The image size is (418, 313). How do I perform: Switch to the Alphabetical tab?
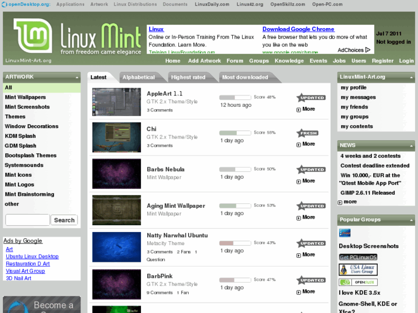[139, 78]
